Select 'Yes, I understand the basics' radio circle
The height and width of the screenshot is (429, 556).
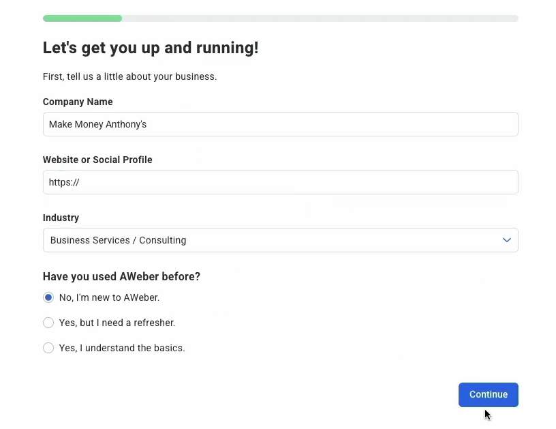[x=48, y=348]
